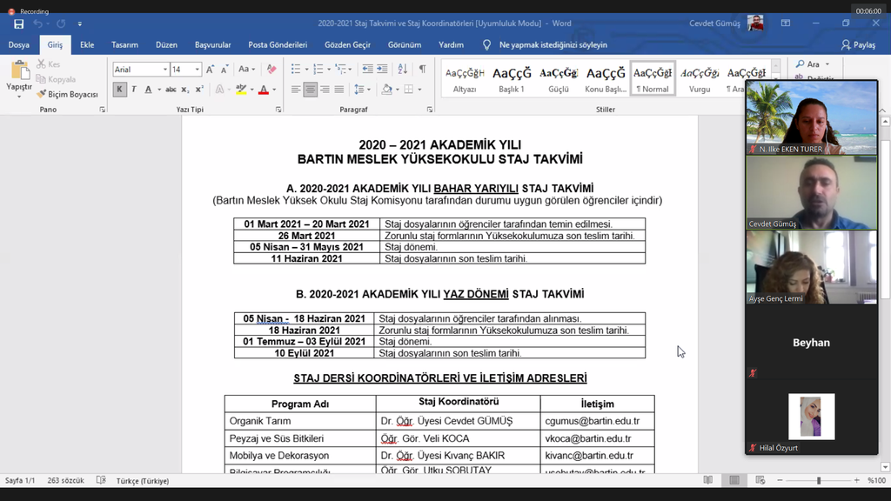Switch to Web Layout view icon

(760, 480)
